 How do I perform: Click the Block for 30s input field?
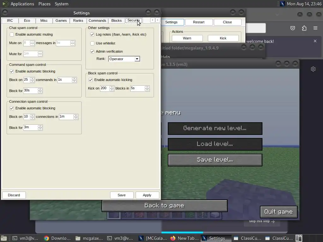[31, 90]
